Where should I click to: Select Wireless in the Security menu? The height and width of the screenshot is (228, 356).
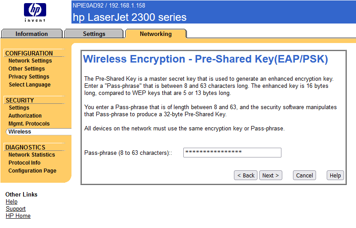[20, 132]
